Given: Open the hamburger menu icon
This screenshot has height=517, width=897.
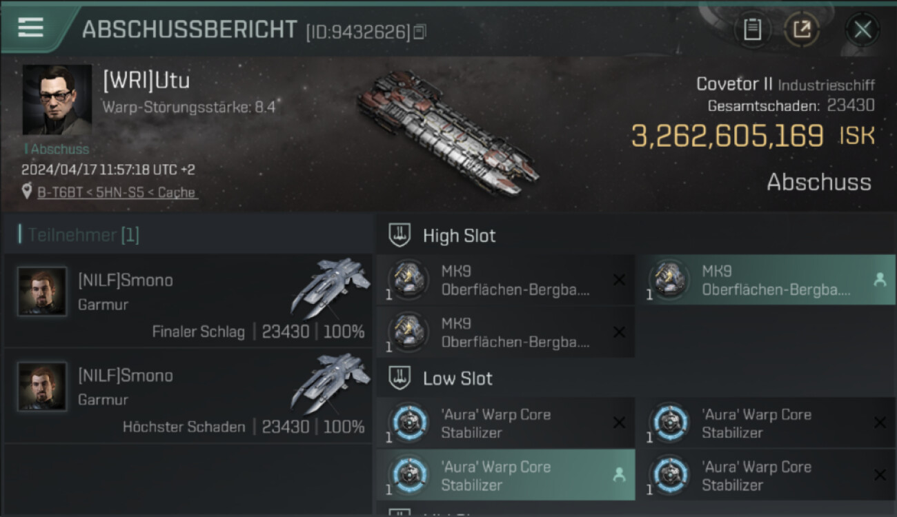Looking at the screenshot, I should click(30, 28).
